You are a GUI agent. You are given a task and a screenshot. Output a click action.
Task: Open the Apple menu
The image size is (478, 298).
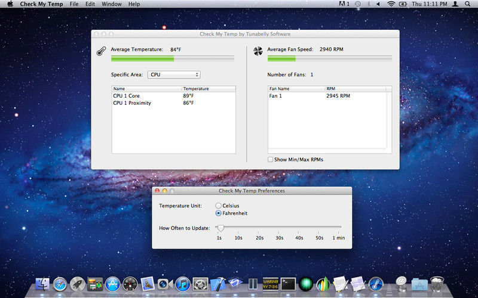[x=10, y=4]
